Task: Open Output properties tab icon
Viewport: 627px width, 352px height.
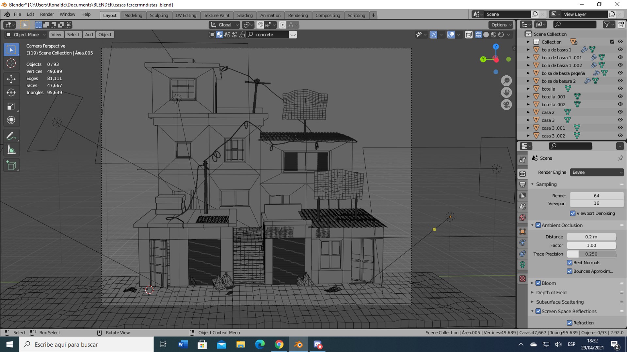Action: tap(522, 185)
